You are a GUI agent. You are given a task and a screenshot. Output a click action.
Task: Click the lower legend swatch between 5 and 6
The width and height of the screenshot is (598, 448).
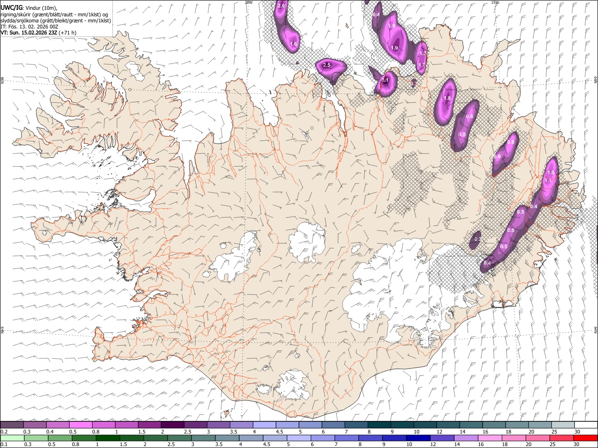pyautogui.click(x=299, y=438)
